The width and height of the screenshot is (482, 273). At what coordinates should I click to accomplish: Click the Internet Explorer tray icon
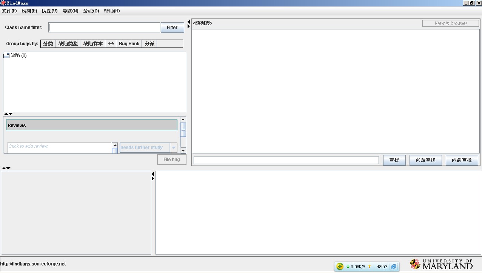pyautogui.click(x=393, y=267)
